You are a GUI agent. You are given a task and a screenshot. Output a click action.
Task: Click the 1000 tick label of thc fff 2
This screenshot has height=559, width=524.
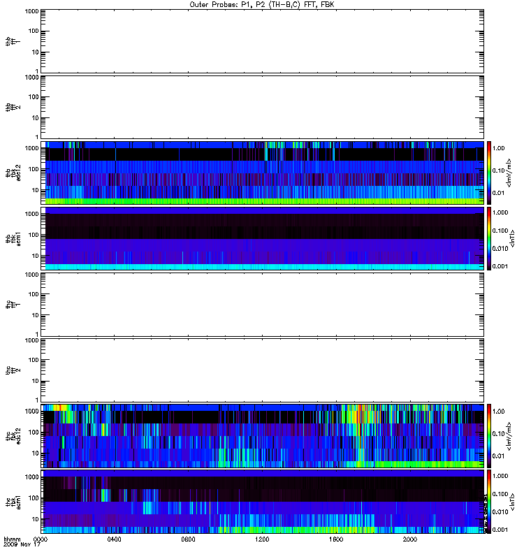31,340
